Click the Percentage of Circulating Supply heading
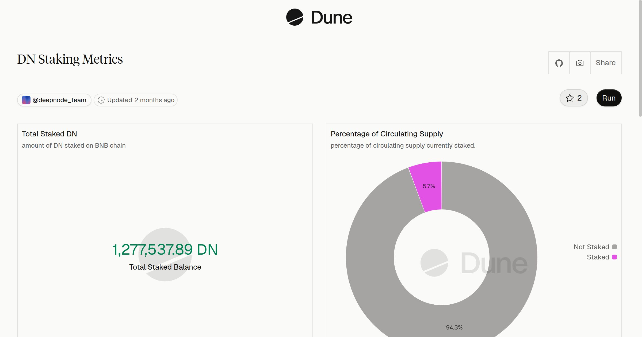Viewport: 642px width, 337px height. pyautogui.click(x=387, y=134)
